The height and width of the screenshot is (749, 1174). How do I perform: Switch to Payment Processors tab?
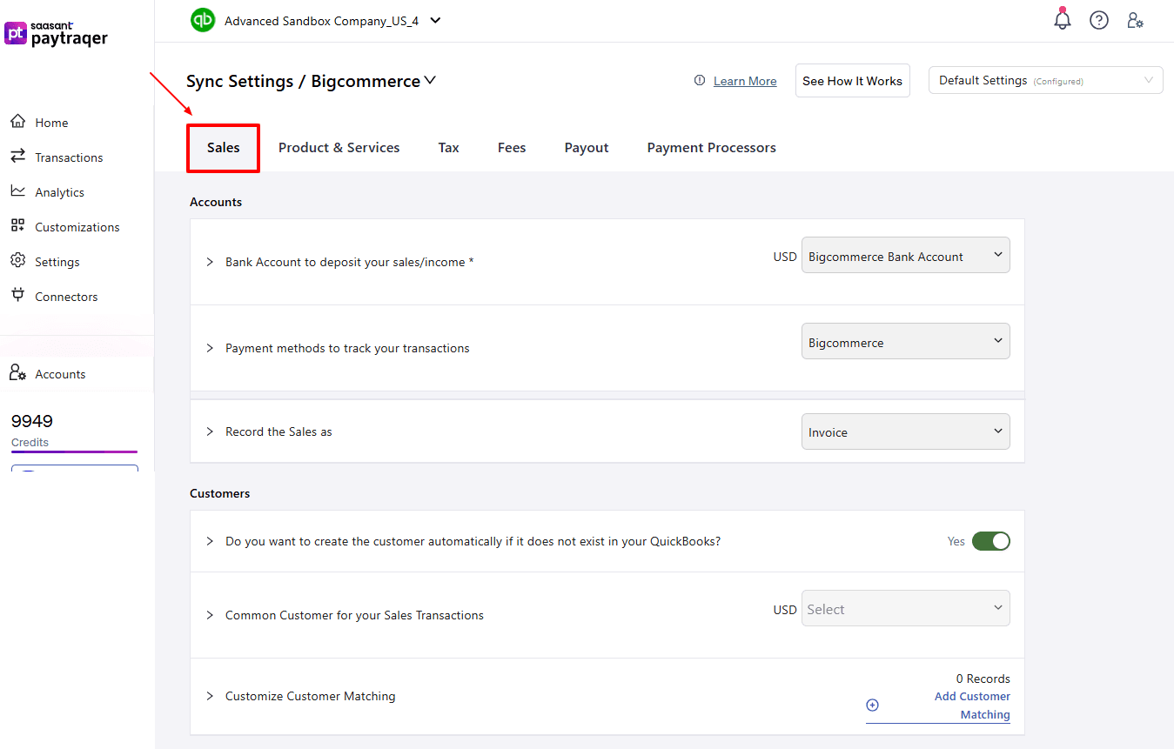click(712, 148)
